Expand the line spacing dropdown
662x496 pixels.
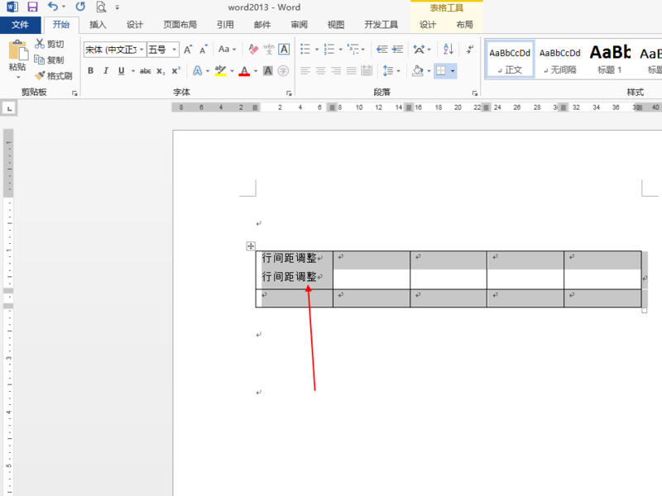click(x=399, y=71)
